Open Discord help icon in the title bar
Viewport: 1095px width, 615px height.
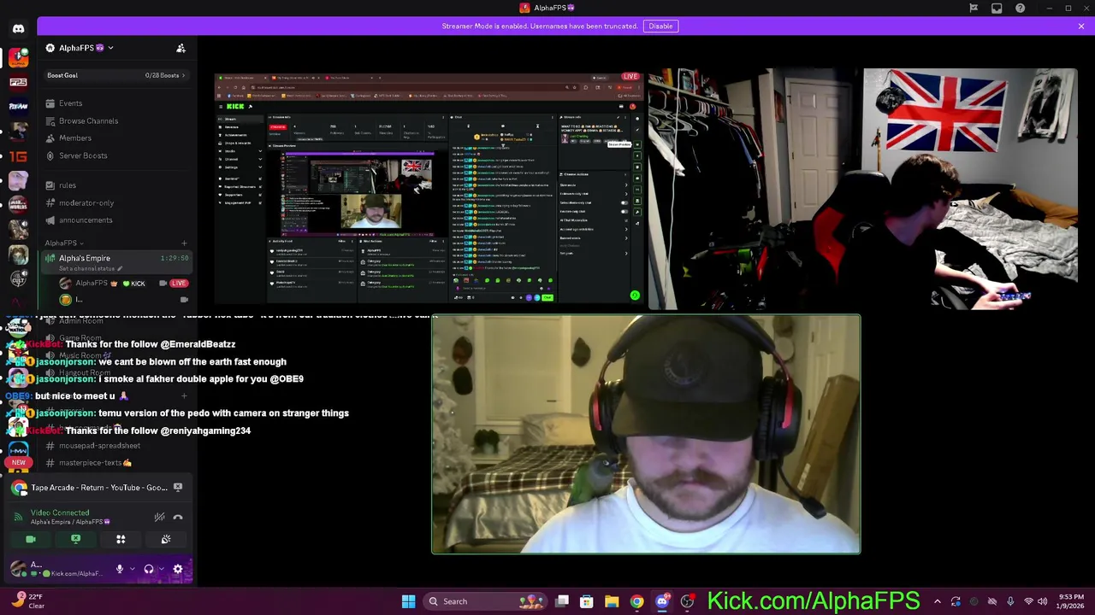coord(1021,9)
